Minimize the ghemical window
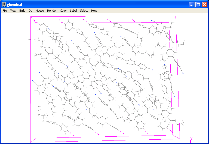The height and width of the screenshot is (144, 209). (x=192, y=5)
